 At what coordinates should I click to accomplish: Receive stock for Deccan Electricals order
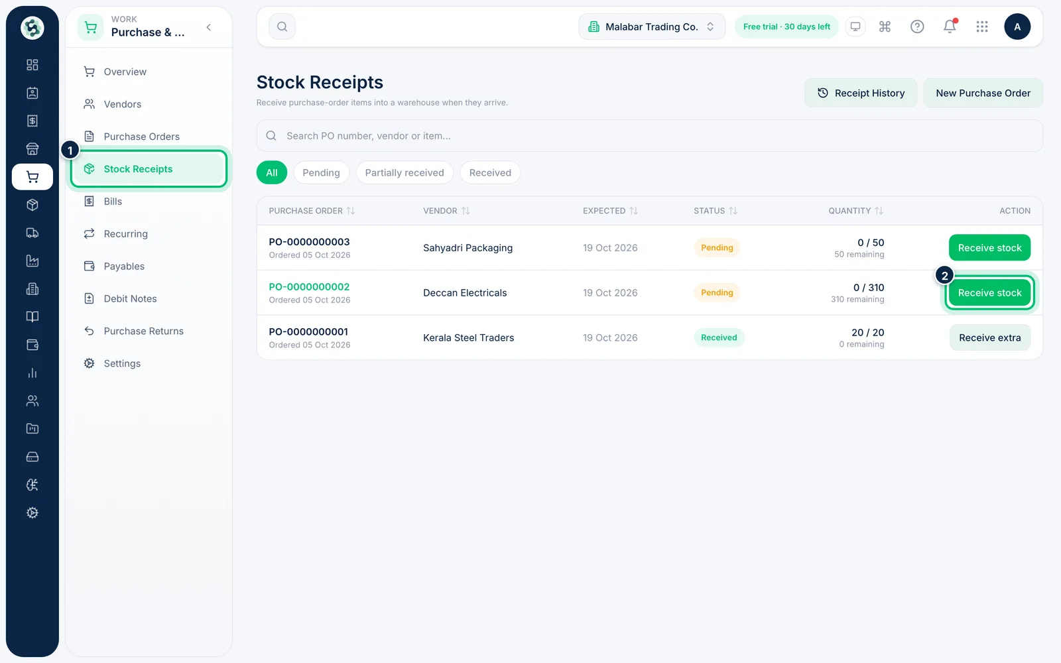coord(989,293)
